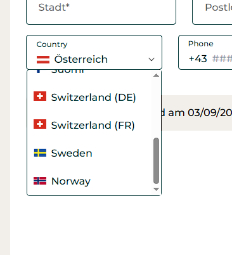
Task: Open the Country combo box showing Österreich
Action: click(x=94, y=52)
